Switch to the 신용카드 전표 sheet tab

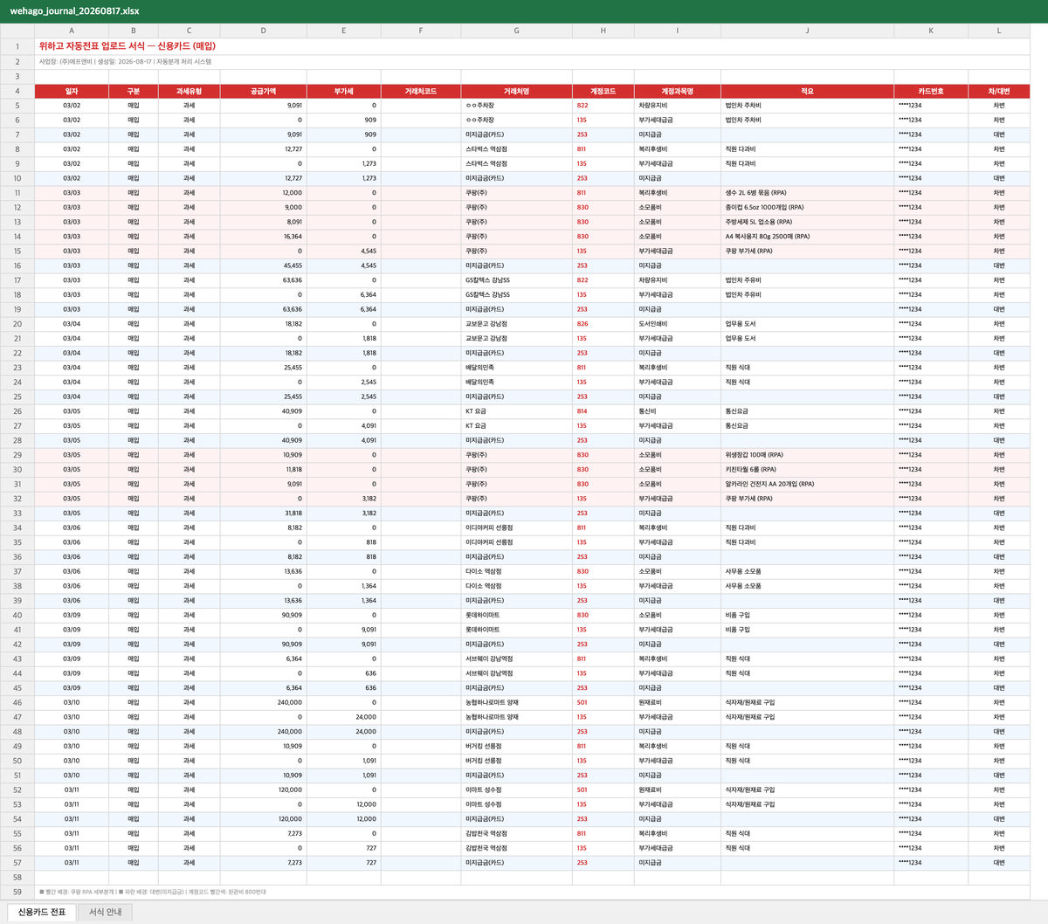(x=42, y=912)
